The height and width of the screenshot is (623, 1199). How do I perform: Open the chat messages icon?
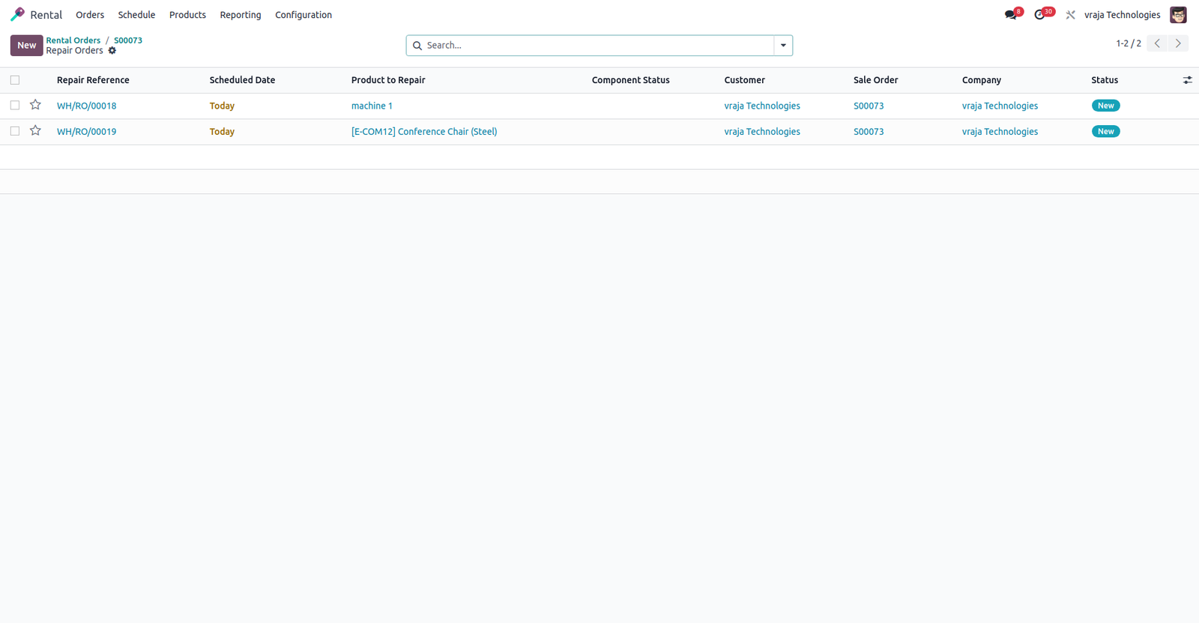[x=1011, y=15]
